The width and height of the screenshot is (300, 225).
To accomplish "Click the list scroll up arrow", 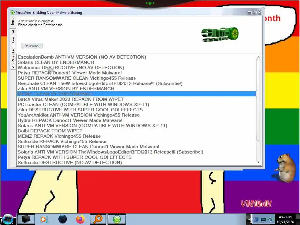I will [x=258, y=57].
